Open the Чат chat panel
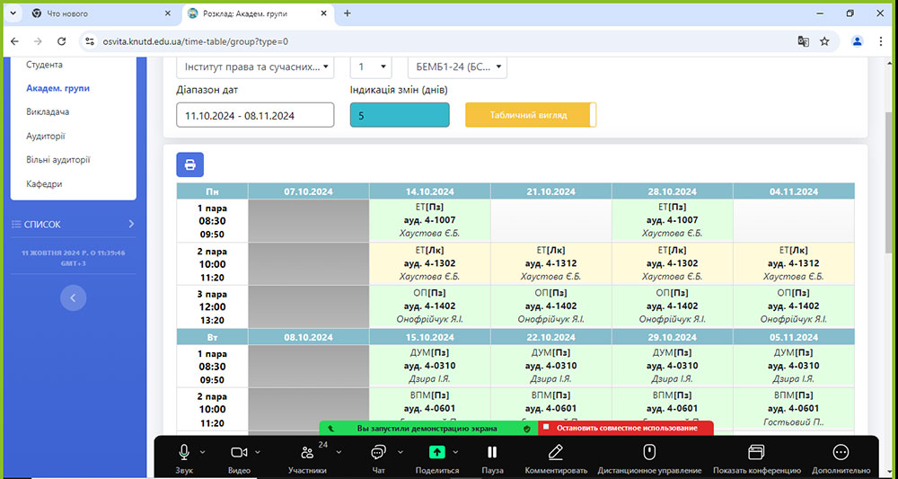 pos(377,453)
